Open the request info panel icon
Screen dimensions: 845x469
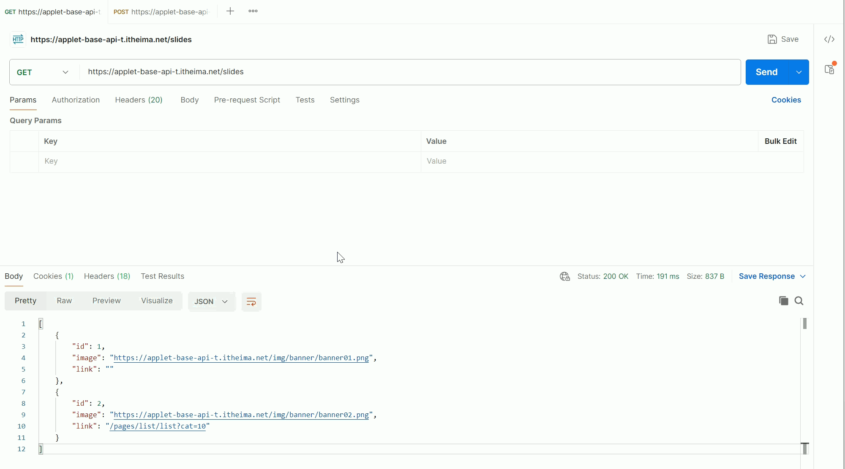[830, 69]
